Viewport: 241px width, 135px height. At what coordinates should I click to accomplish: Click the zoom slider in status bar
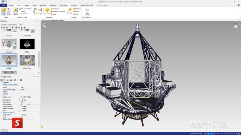(229, 133)
